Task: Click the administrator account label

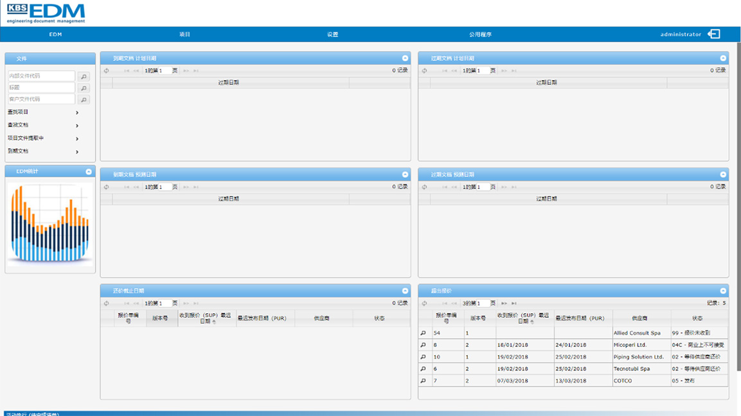Action: pyautogui.click(x=682, y=34)
